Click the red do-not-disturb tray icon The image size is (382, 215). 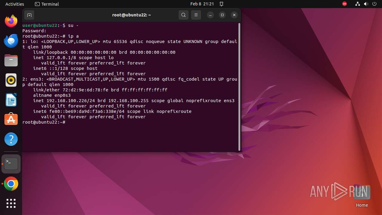click(x=345, y=4)
